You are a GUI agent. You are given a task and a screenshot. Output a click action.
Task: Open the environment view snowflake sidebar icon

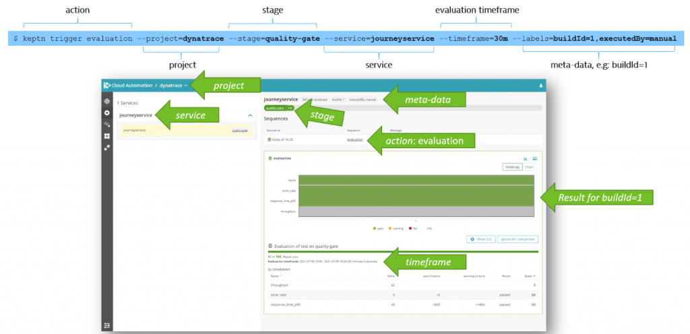tap(107, 102)
